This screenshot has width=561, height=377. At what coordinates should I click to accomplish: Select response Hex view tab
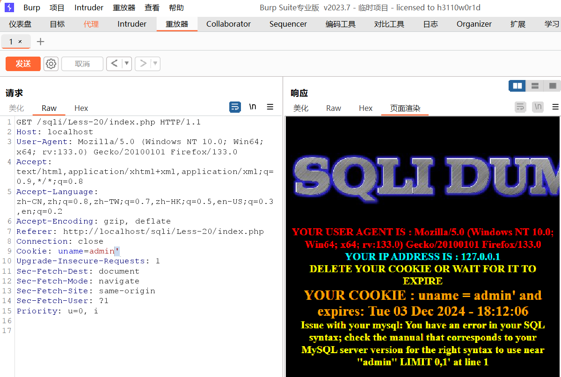pos(365,108)
